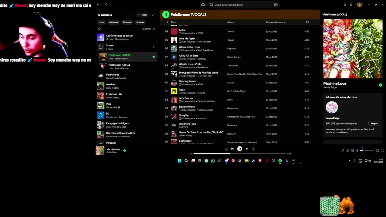Toggle green check in the right info panel
This screenshot has height=217, width=386.
point(381,85)
